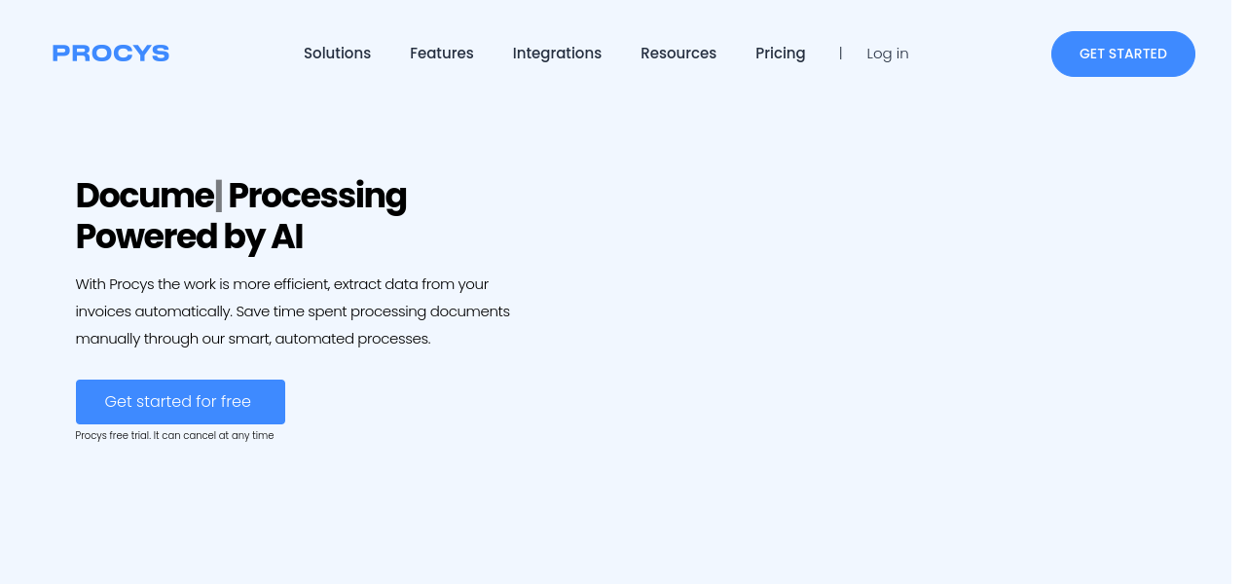Select the Log in link
The height and width of the screenshot is (584, 1246).
887,54
